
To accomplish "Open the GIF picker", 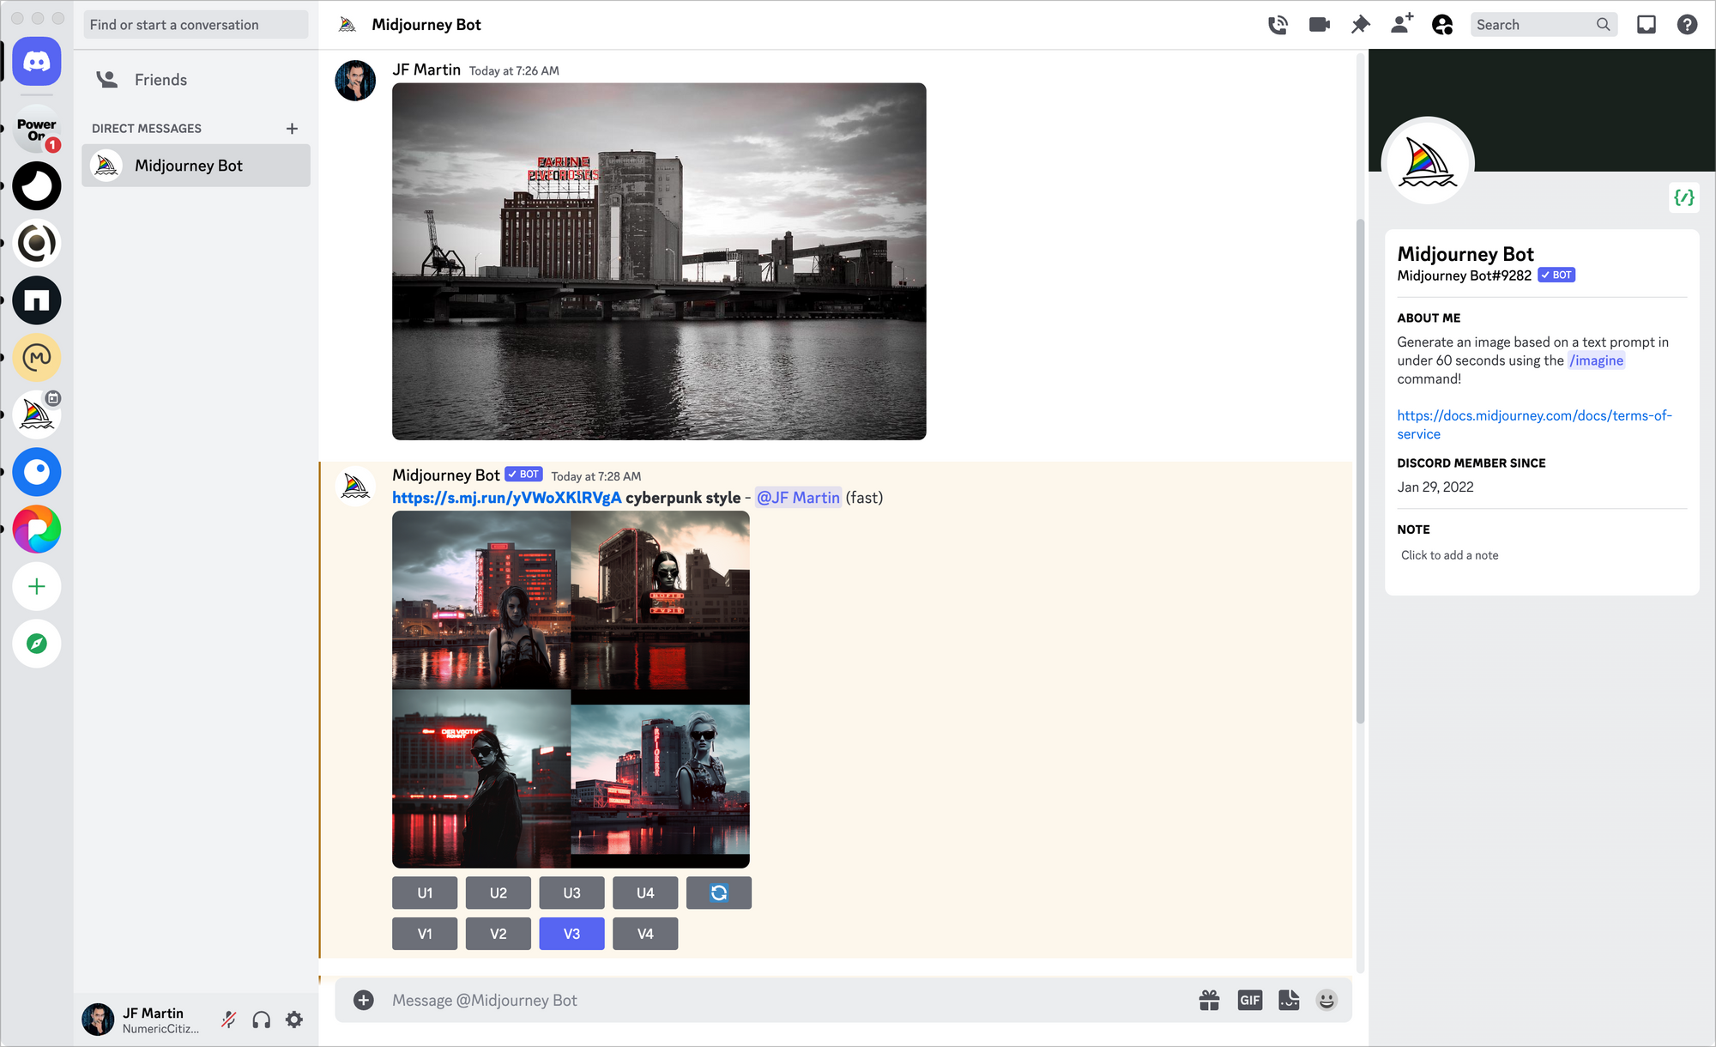I will point(1249,1000).
